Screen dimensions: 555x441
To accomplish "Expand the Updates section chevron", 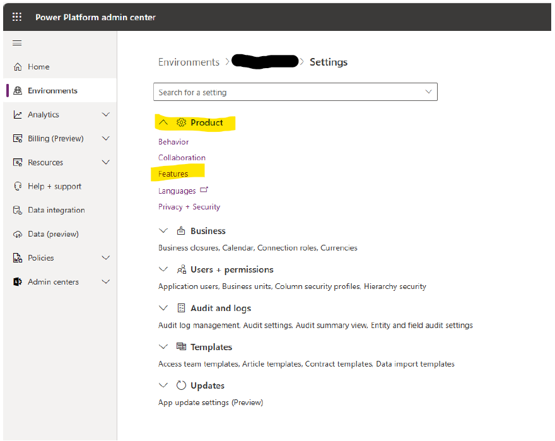I will click(x=163, y=385).
